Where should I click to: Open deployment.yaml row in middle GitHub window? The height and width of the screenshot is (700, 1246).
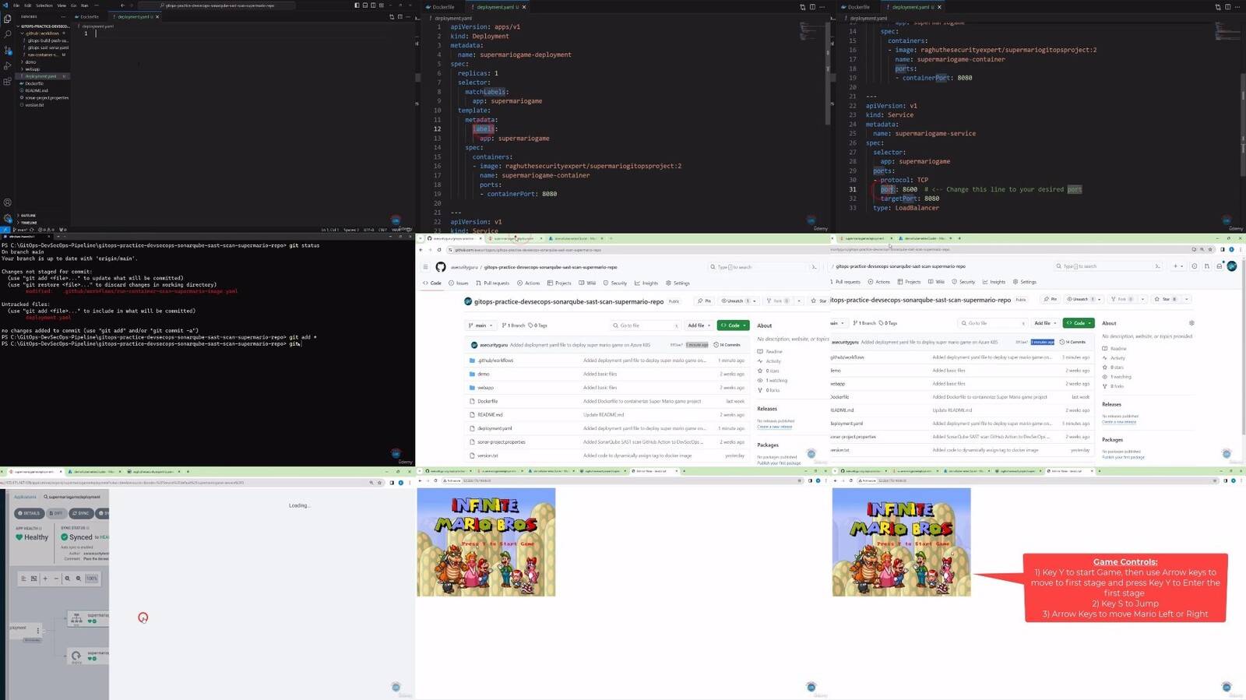607,428
